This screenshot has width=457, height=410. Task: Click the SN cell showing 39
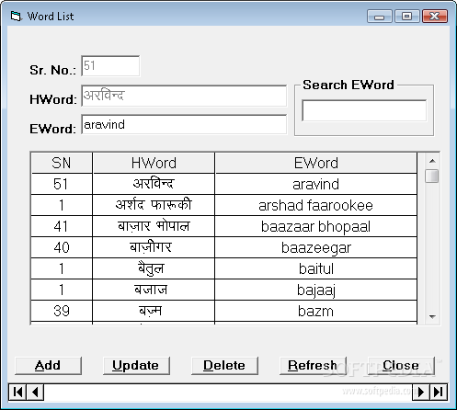coord(62,311)
